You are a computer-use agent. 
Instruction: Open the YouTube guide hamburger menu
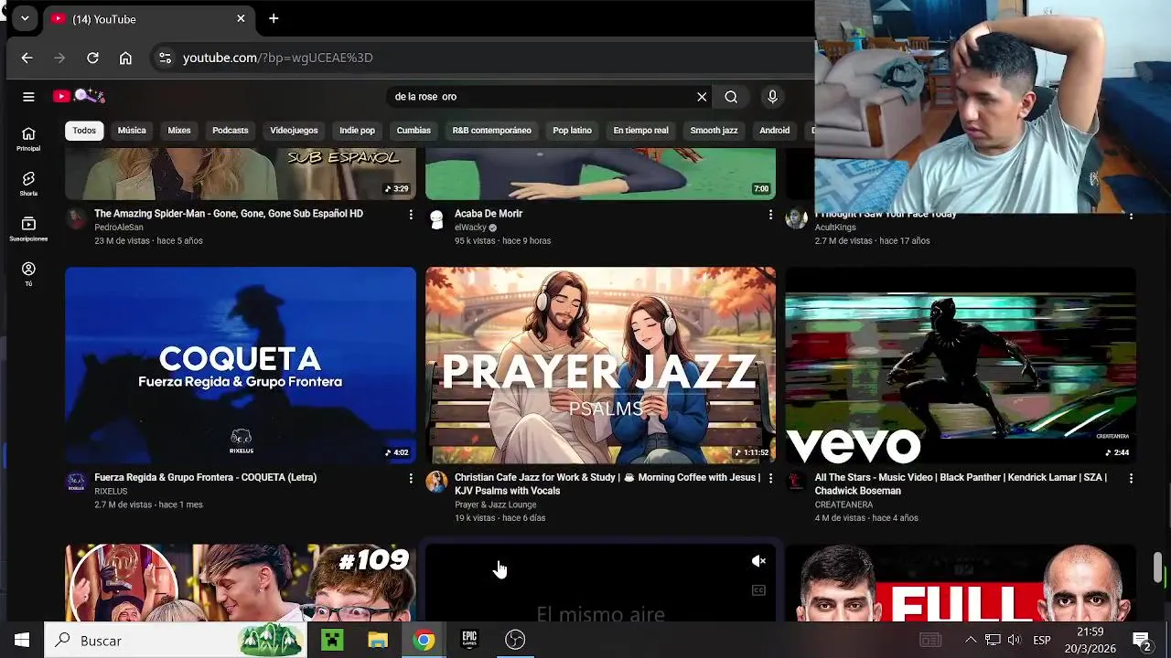pos(28,97)
